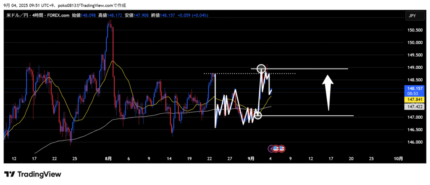Screen dimensions: 430x185
Task: Click the TradingView brand text link
Action: click(39, 174)
